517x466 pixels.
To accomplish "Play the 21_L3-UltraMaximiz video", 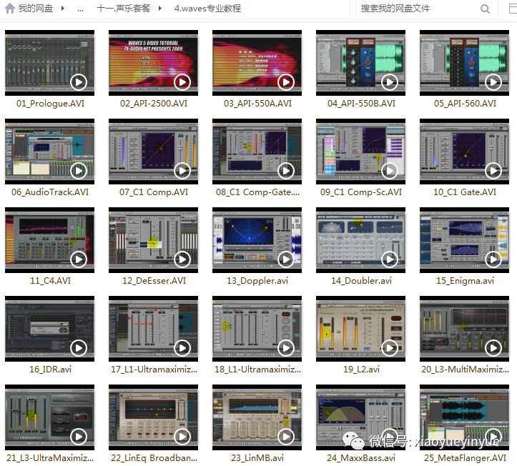I will [x=79, y=437].
